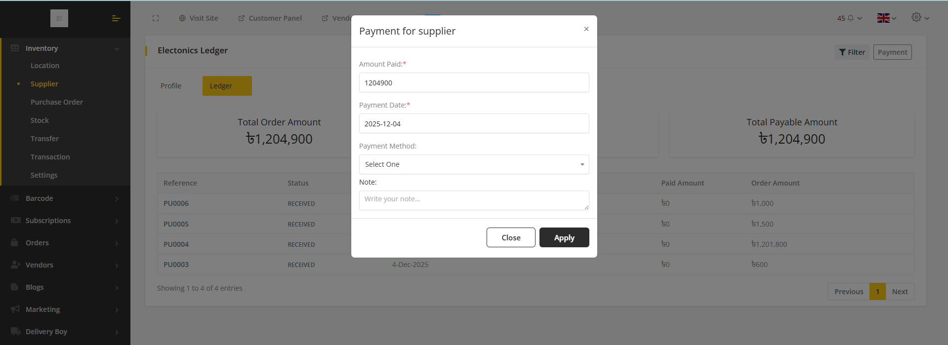Screen dimensions: 948x345
Task: Click the Visit Site globe icon
Action: point(182,18)
